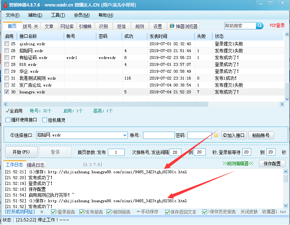This screenshot has height=225, width=290.
Task: Open the 工具(I) menu
Action: (57, 16)
